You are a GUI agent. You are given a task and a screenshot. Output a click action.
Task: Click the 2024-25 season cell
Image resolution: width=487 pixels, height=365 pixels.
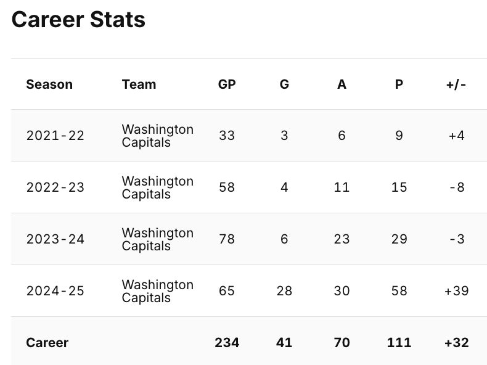(55, 291)
